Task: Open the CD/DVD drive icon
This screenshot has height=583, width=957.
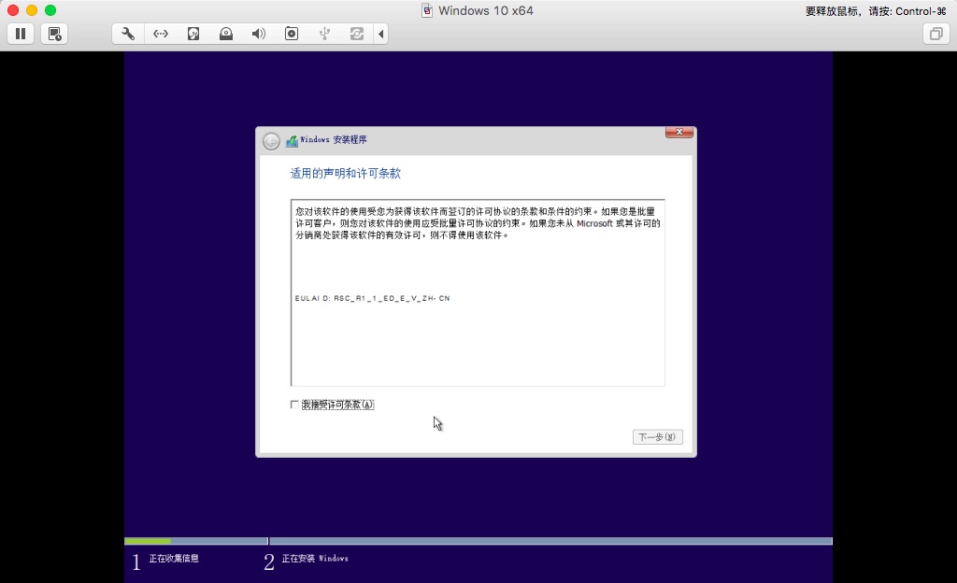Action: click(x=226, y=34)
